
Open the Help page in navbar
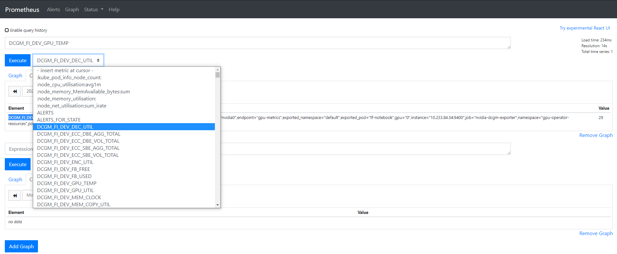(x=114, y=9)
